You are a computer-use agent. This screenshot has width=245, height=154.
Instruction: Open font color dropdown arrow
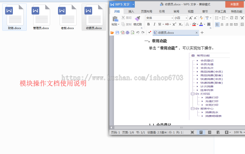pyautogui.click(x=204, y=24)
